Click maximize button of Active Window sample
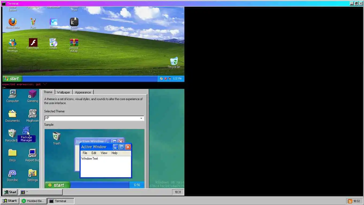 tap(122, 147)
